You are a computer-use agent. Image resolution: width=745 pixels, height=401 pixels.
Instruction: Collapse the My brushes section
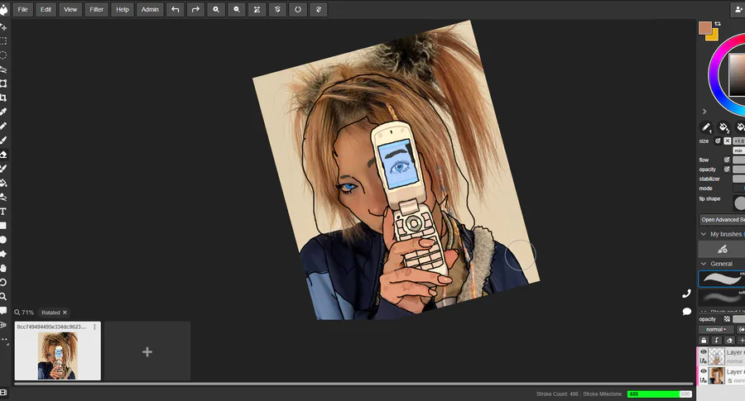[x=704, y=234]
